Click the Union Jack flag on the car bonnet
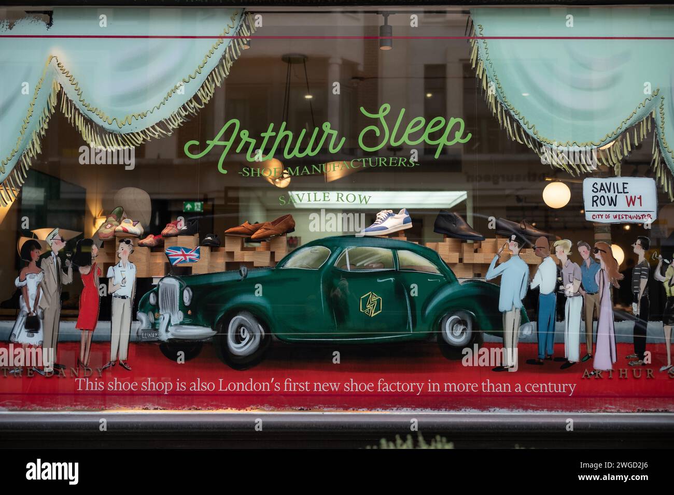 coord(182,256)
